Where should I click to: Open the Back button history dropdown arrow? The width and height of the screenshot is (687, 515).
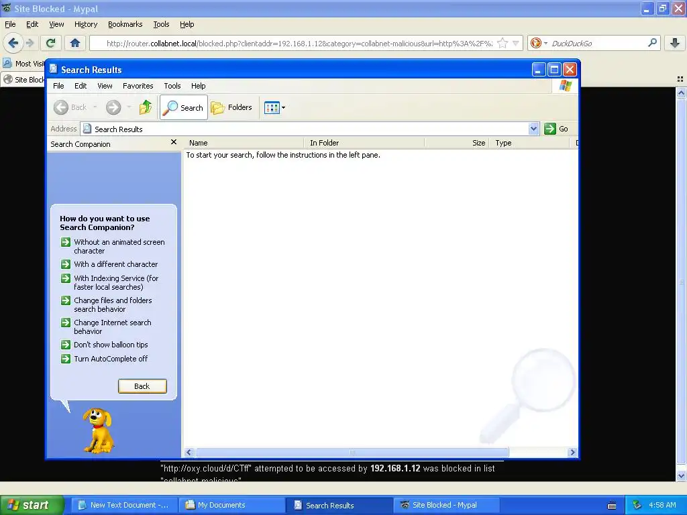[x=95, y=107]
